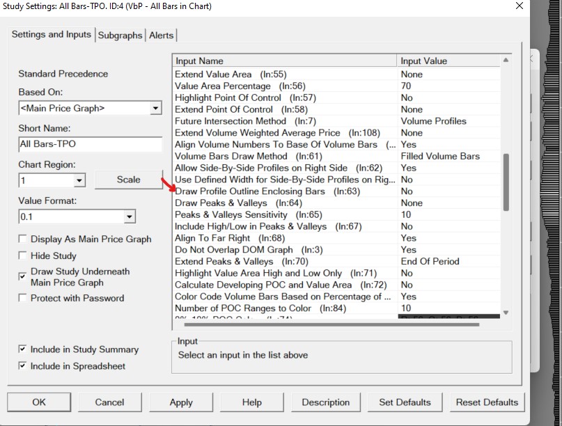Click the Input Value column header
The height and width of the screenshot is (426, 562).
tap(448, 61)
